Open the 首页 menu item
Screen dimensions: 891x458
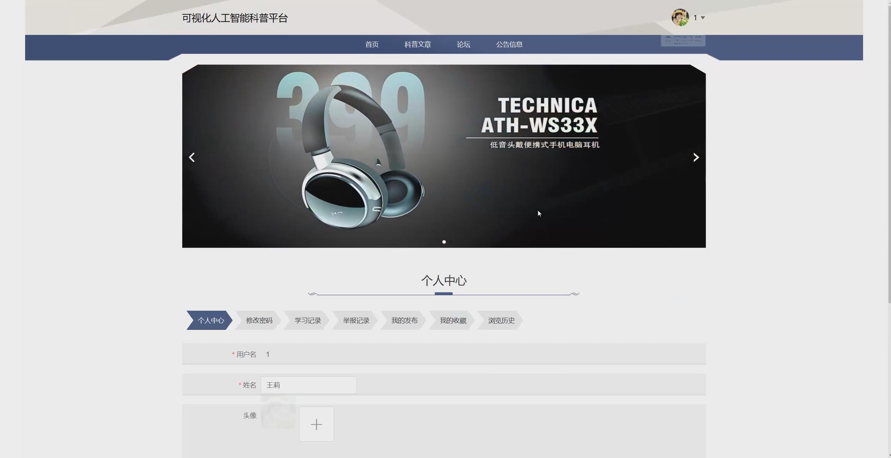372,44
